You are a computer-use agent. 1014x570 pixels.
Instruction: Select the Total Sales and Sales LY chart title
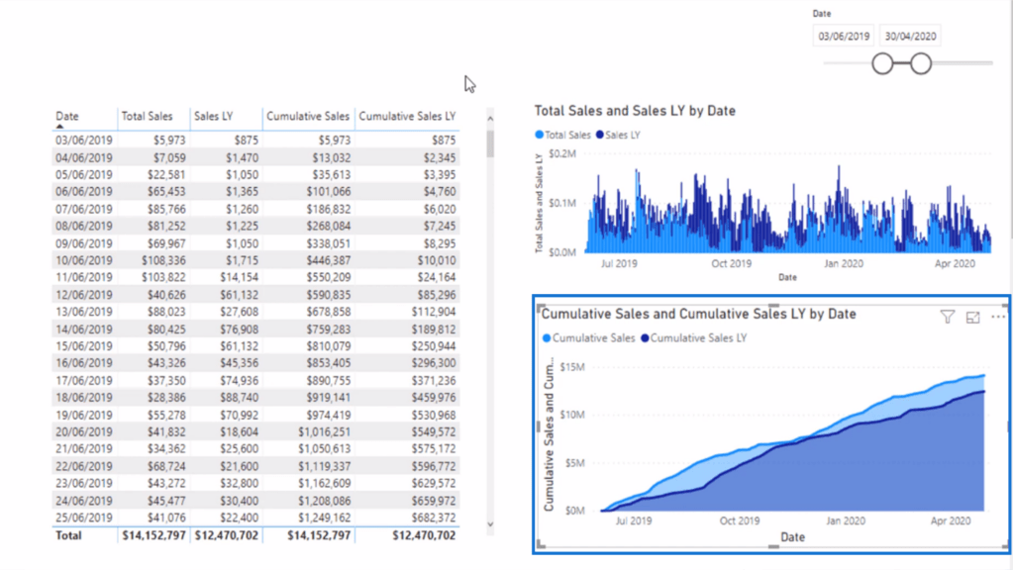pos(635,111)
